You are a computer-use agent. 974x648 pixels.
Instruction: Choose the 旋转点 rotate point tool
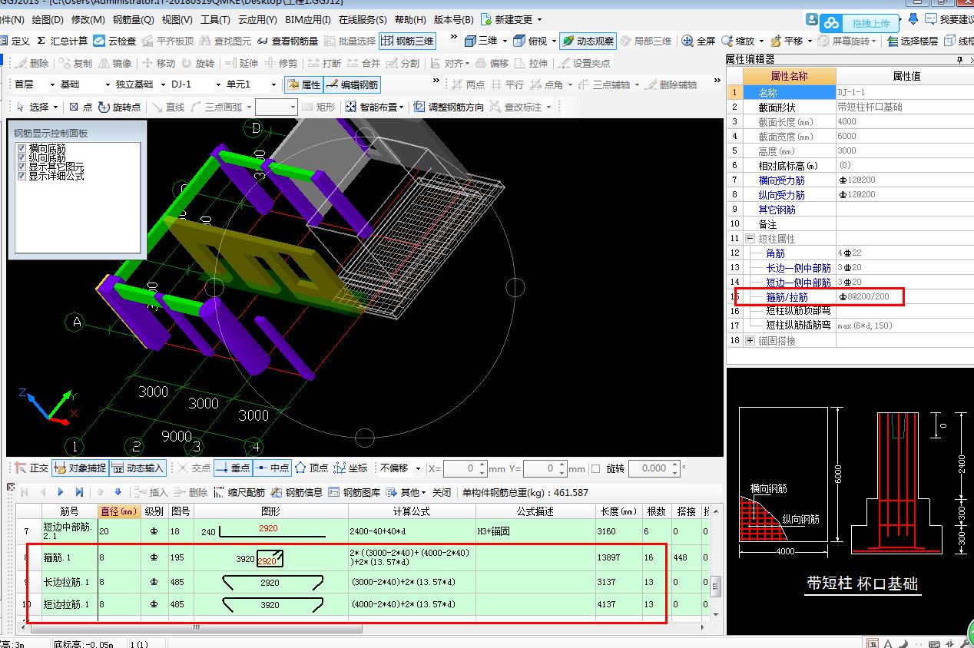coord(119,107)
